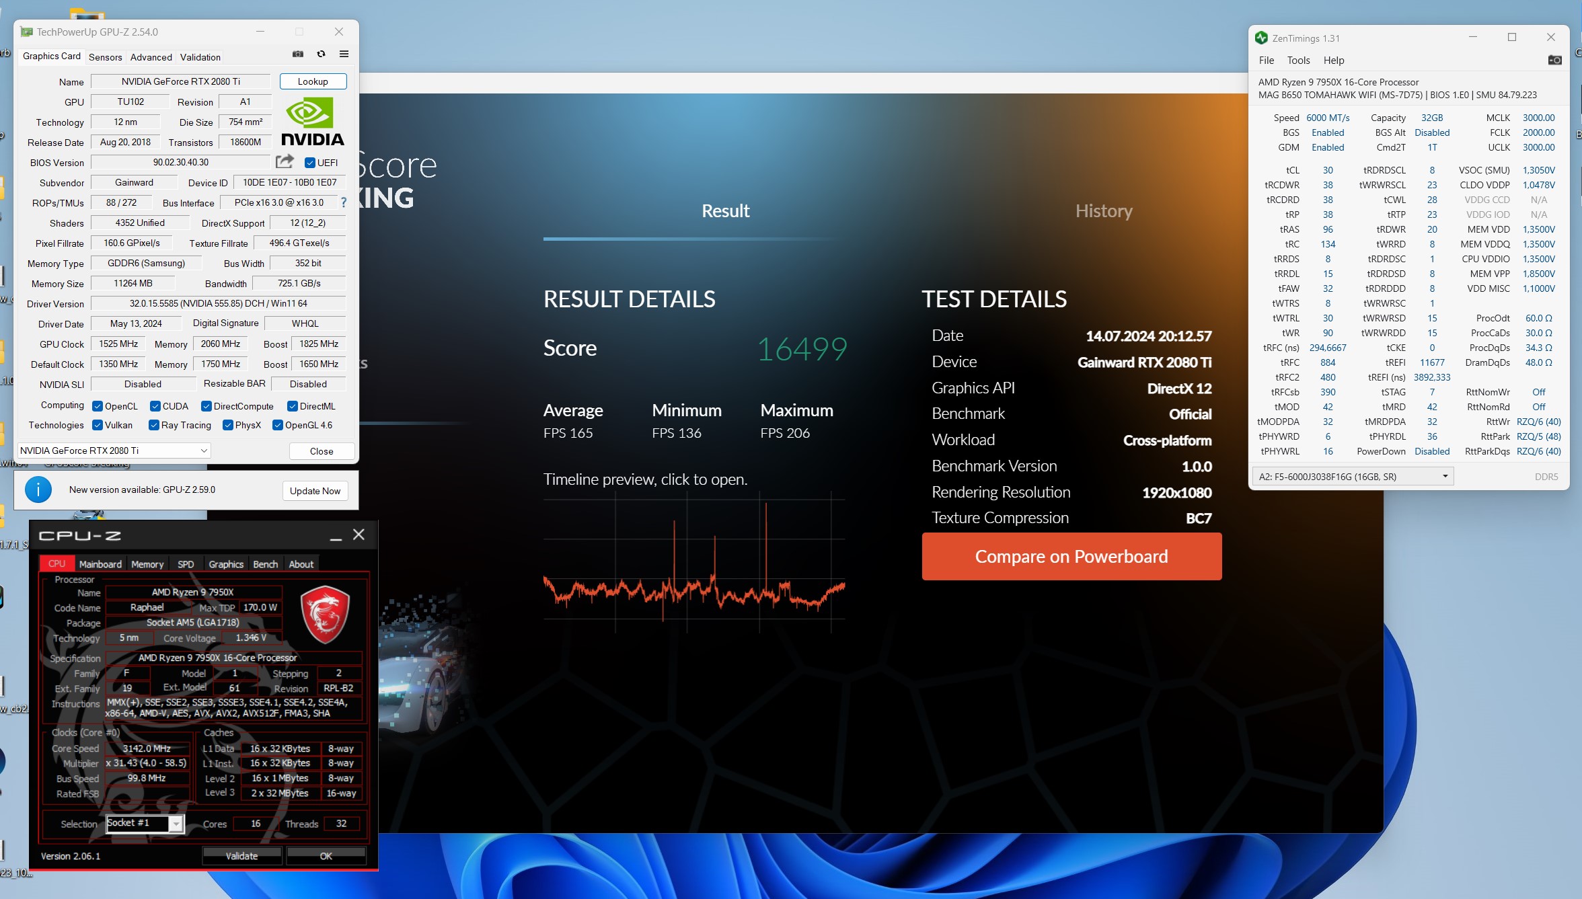Switch to the History tab in results
The height and width of the screenshot is (899, 1582).
click(x=1103, y=211)
